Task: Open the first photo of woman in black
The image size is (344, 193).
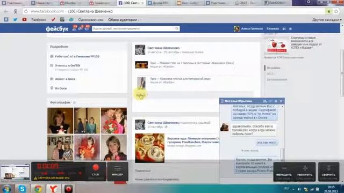Action: (x=60, y=121)
